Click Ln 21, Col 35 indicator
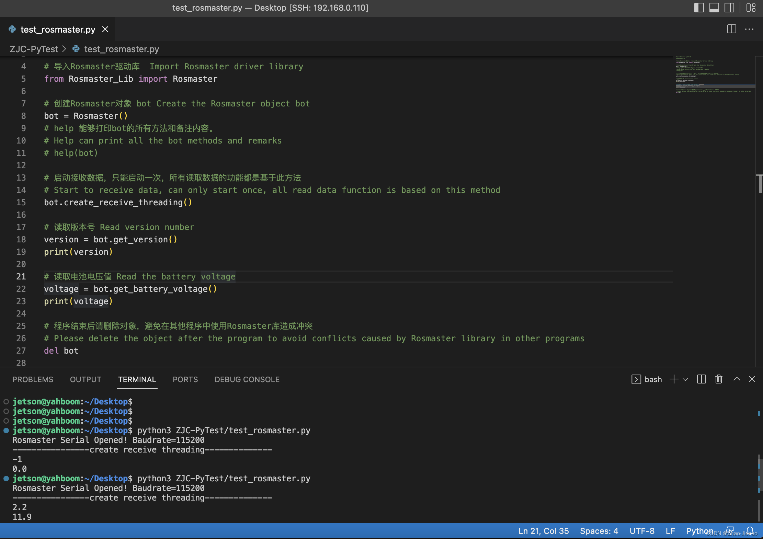 [543, 531]
